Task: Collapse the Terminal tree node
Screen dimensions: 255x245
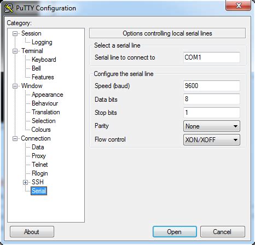Action: click(x=15, y=51)
